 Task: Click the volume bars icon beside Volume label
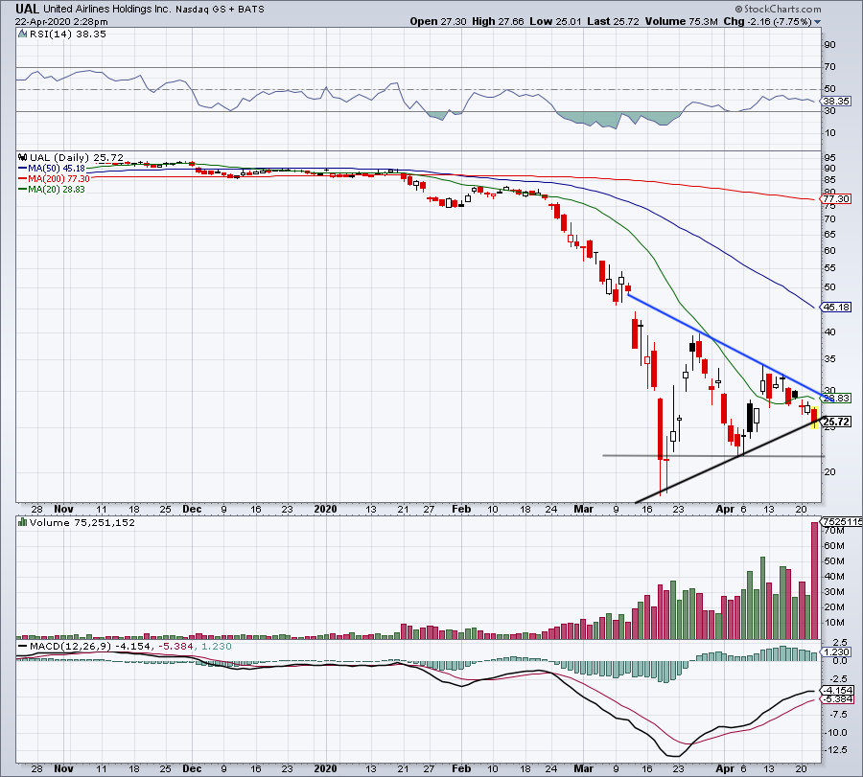pos(23,522)
